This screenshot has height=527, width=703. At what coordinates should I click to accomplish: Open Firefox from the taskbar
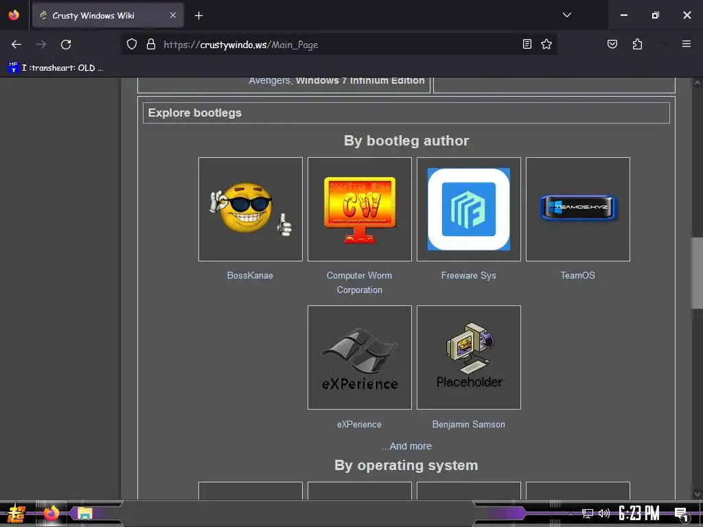[x=51, y=513]
